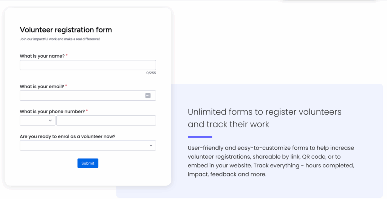Click the red asterisk beside phone question
Image resolution: width=387 pixels, height=199 pixels.
[87, 111]
